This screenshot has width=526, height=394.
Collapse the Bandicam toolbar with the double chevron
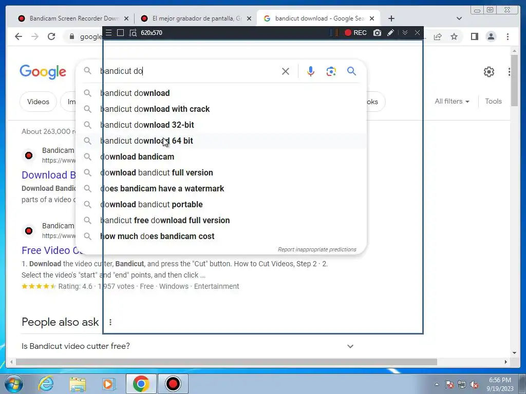pos(405,32)
